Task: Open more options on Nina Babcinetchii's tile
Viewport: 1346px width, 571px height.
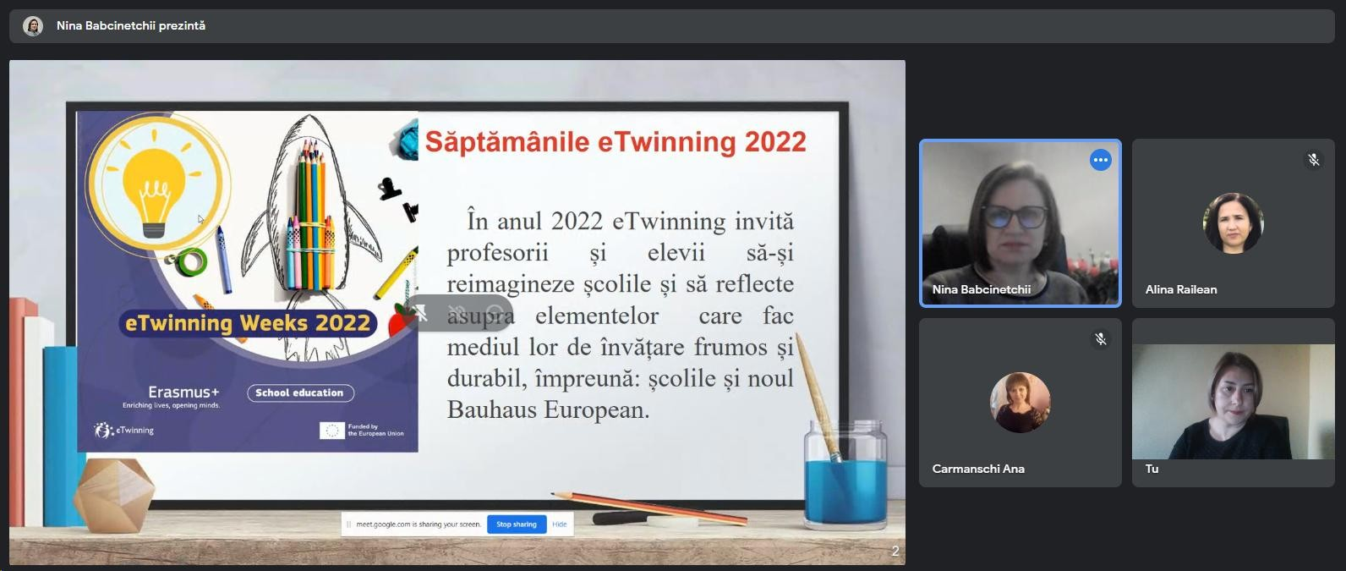Action: [1100, 160]
